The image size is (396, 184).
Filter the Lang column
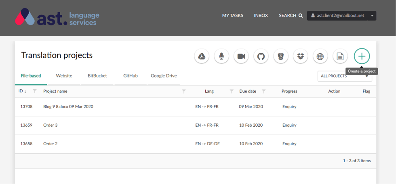[232, 91]
